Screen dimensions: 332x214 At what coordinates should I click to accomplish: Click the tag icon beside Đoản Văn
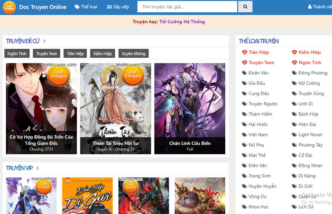244,73
